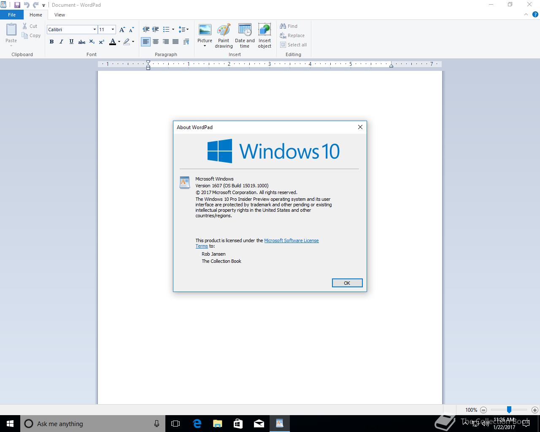Open Task View on taskbar

175,424
